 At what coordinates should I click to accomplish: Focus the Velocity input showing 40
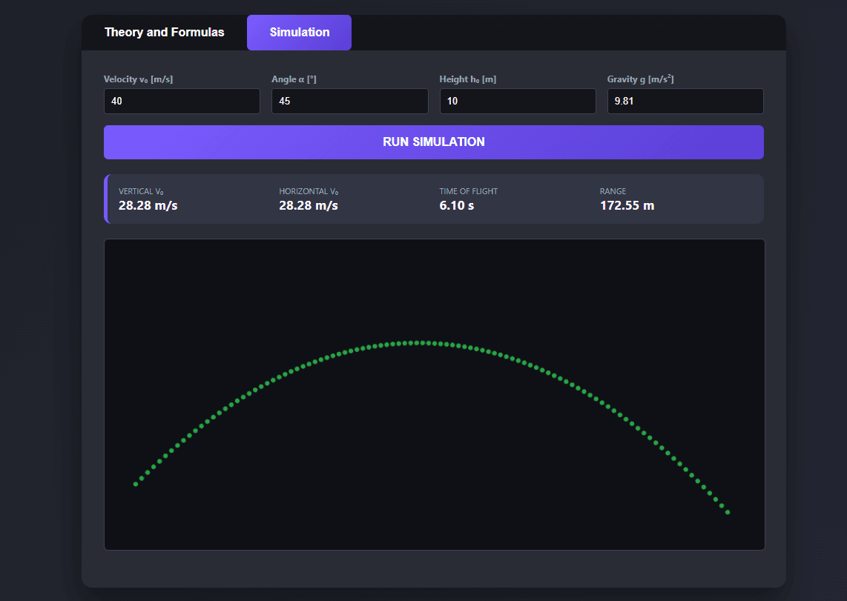point(182,102)
